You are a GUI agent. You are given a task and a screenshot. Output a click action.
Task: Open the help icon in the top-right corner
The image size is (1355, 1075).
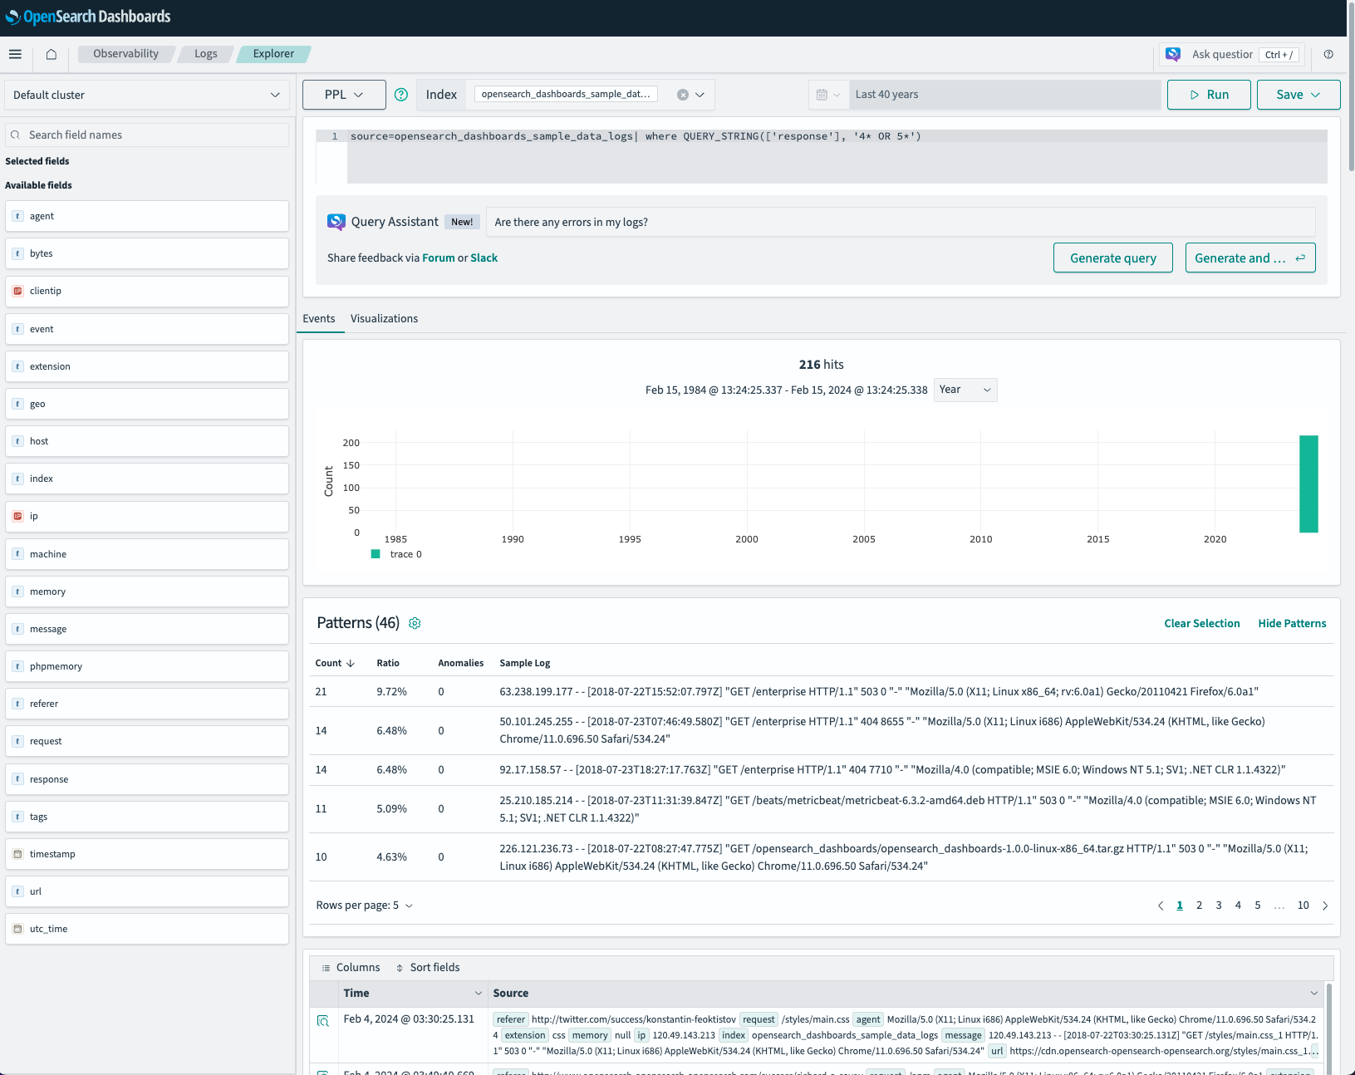tap(1328, 55)
